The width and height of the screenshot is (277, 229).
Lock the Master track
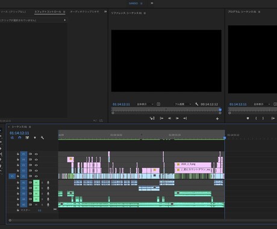(x=18, y=210)
